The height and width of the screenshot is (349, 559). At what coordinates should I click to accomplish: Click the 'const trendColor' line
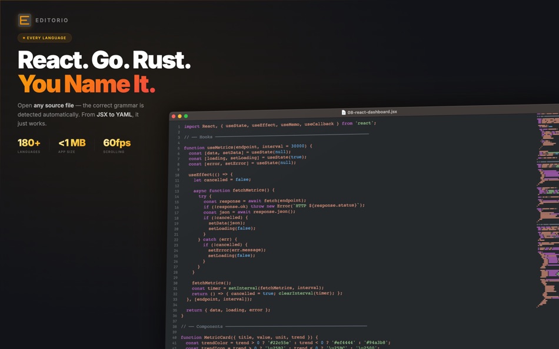(288, 343)
